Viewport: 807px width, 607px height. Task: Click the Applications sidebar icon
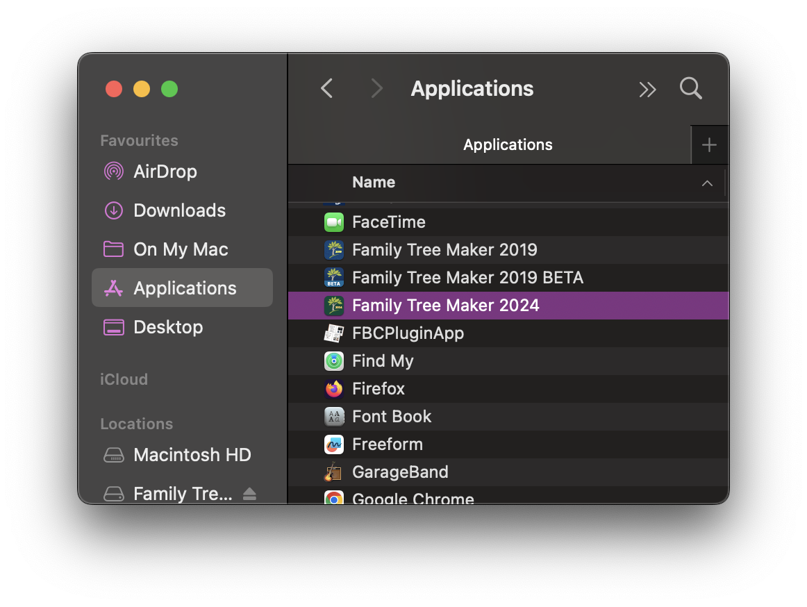114,288
